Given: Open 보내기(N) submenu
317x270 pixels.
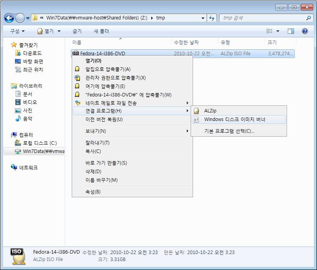Looking at the screenshot, I should [132, 131].
